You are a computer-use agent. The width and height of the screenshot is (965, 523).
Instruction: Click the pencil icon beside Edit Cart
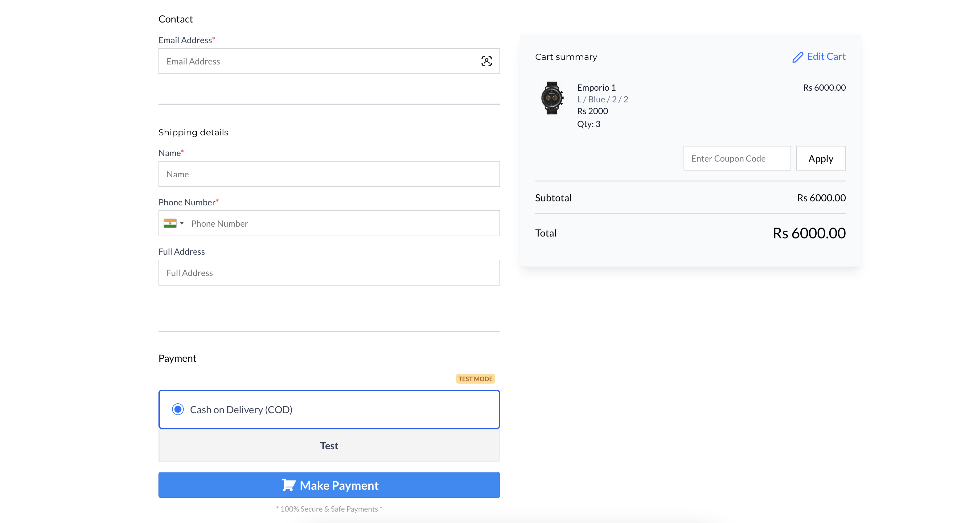(798, 57)
